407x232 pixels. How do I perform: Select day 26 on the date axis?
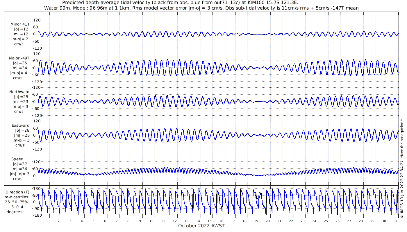click(337, 221)
